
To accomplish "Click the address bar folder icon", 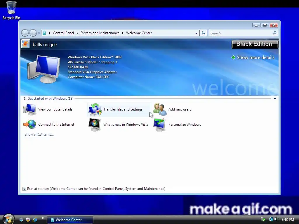I will (x=44, y=33).
